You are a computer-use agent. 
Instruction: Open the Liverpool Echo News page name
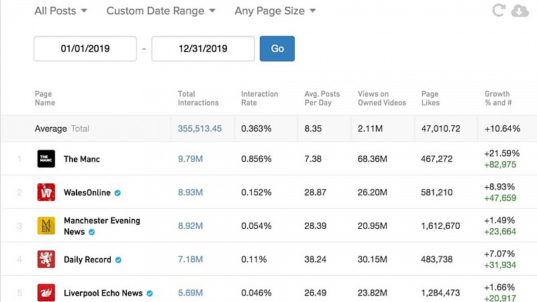click(103, 293)
